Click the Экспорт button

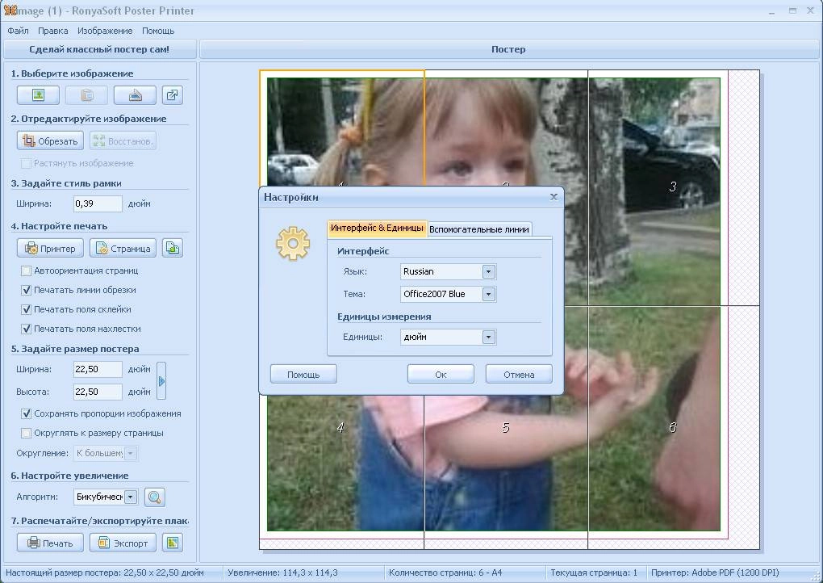tap(123, 543)
